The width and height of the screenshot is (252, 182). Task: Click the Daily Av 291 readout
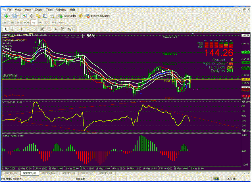(x=222, y=71)
